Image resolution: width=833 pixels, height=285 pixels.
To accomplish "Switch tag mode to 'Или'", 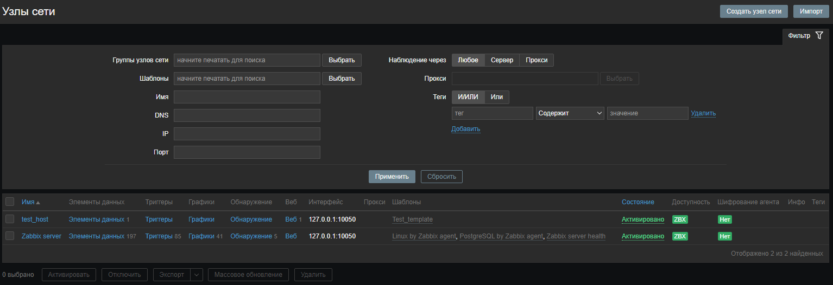I will [x=496, y=97].
